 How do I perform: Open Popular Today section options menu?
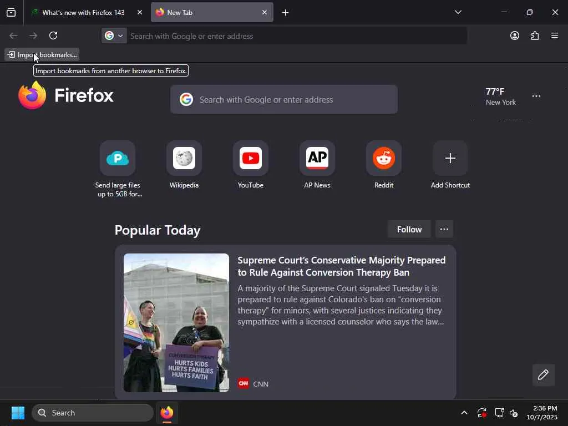(444, 229)
